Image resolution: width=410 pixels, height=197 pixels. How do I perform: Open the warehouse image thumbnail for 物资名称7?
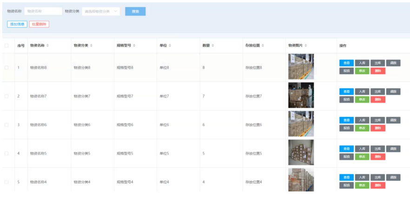click(x=301, y=95)
